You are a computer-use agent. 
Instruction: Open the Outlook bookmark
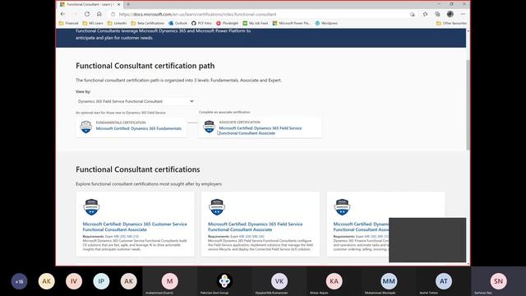[178, 23]
